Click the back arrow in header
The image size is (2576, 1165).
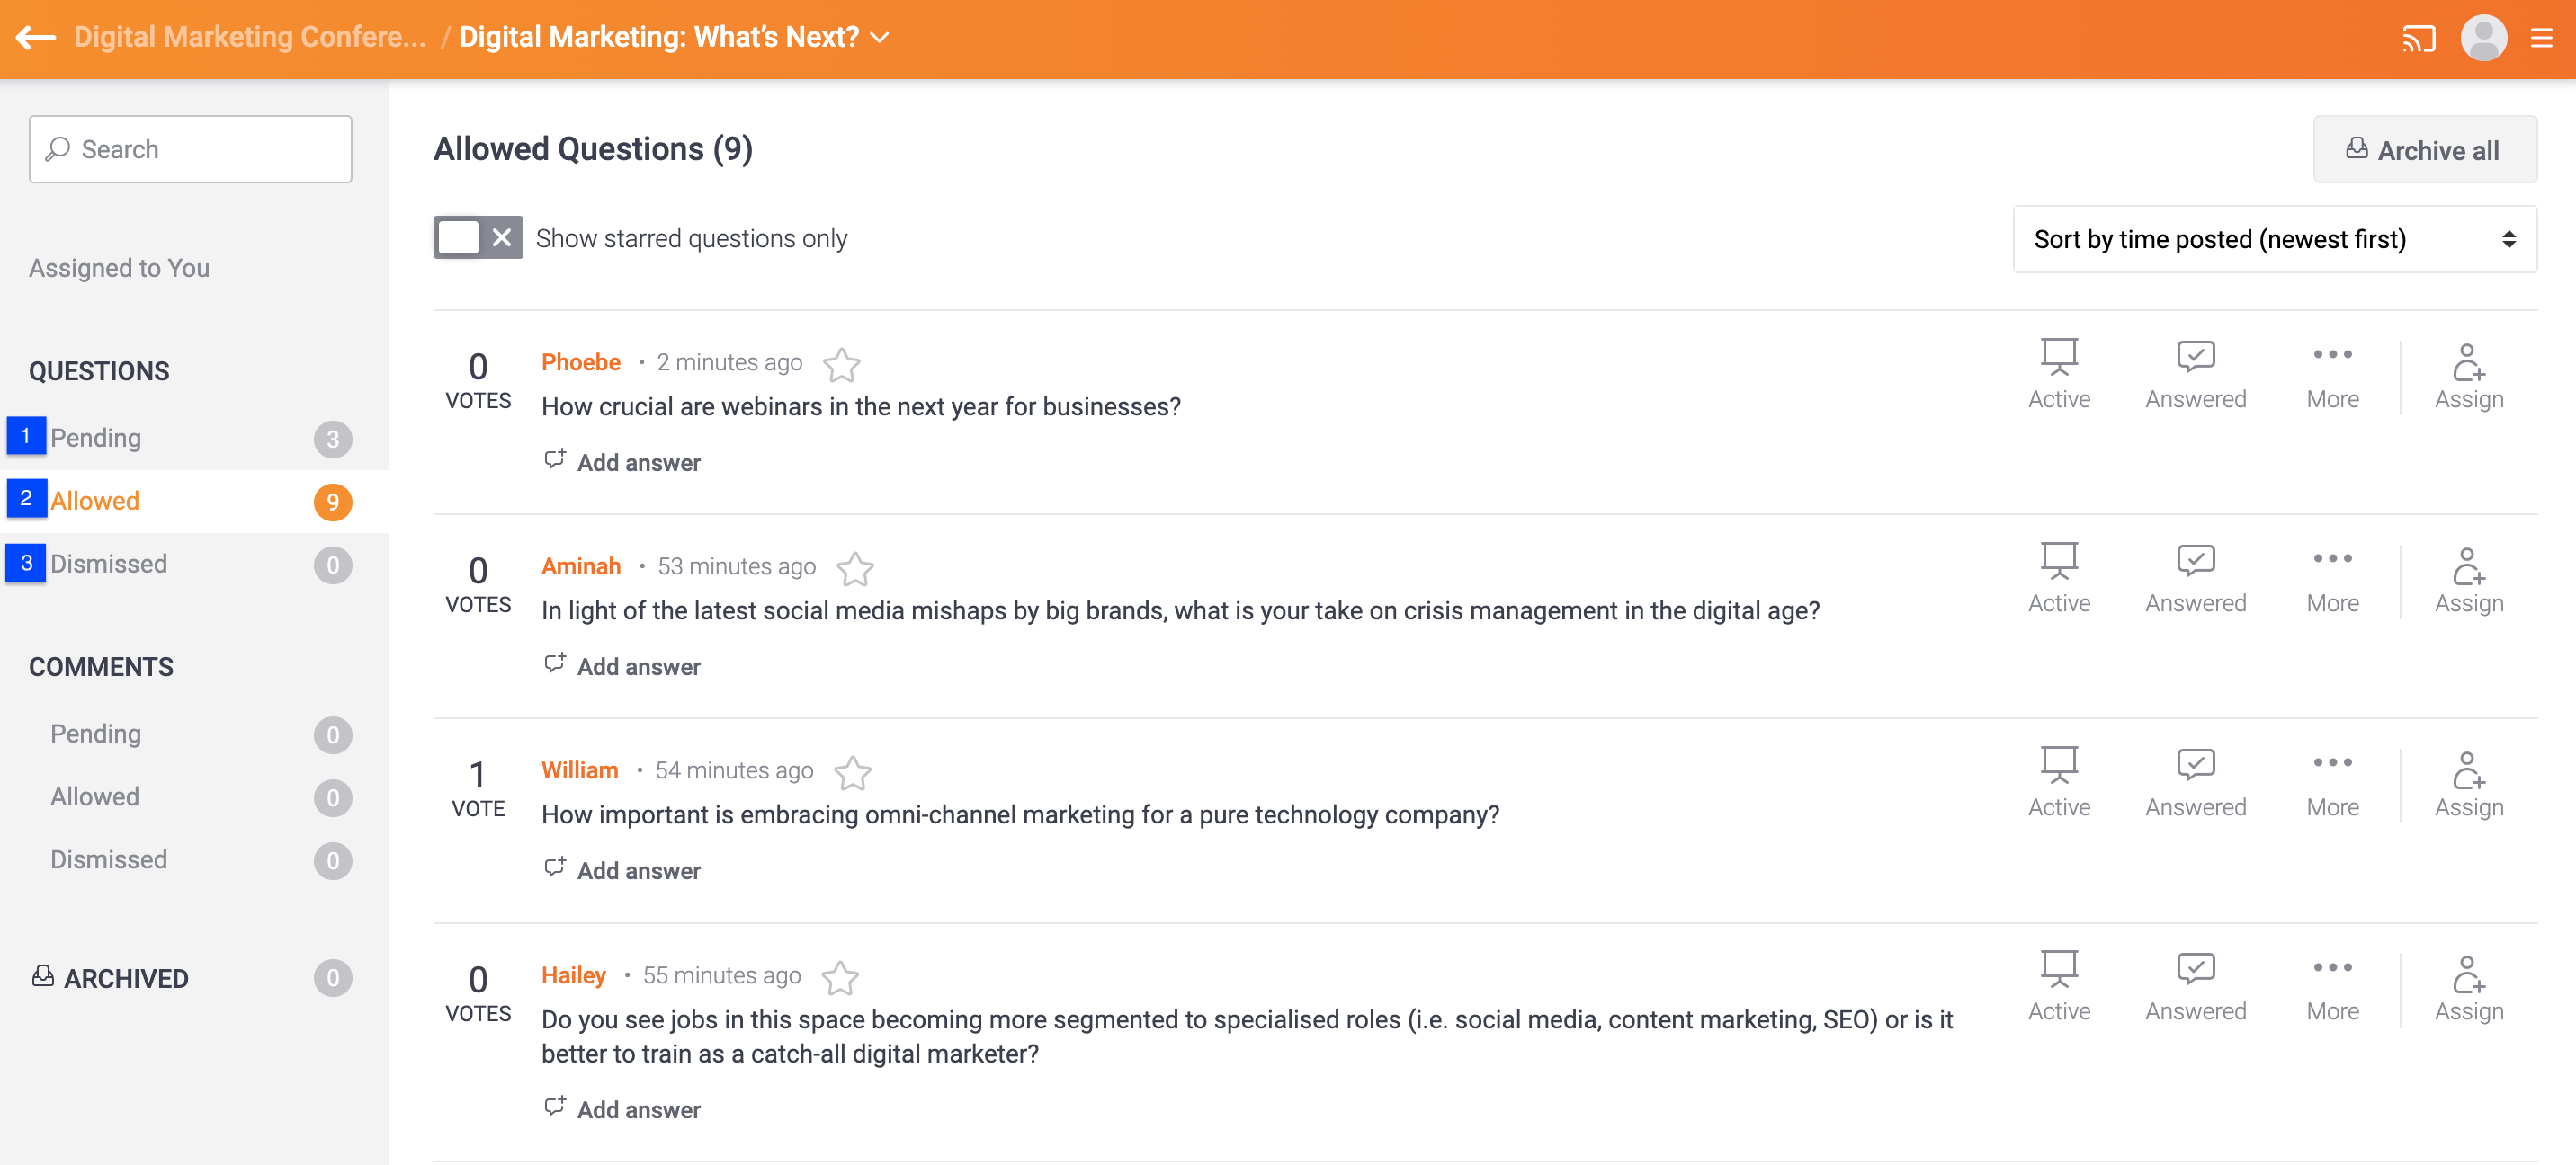pyautogui.click(x=36, y=38)
